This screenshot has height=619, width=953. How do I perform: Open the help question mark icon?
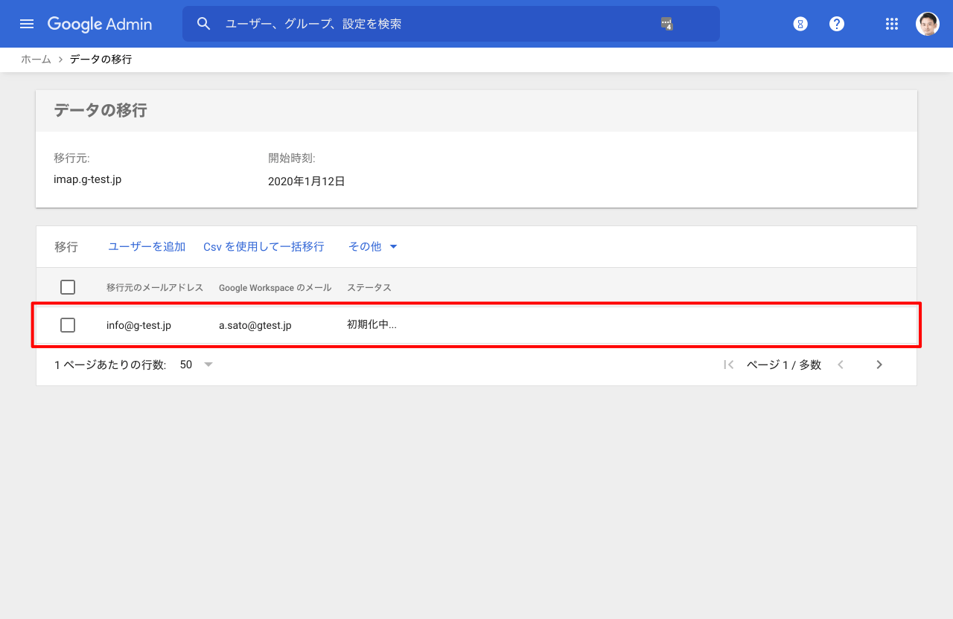click(x=837, y=24)
